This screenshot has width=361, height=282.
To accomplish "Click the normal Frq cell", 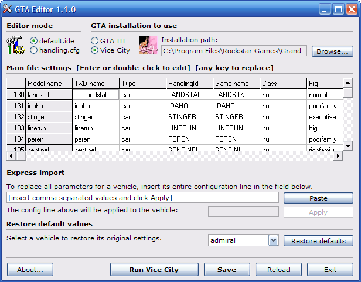I will pyautogui.click(x=325, y=94).
